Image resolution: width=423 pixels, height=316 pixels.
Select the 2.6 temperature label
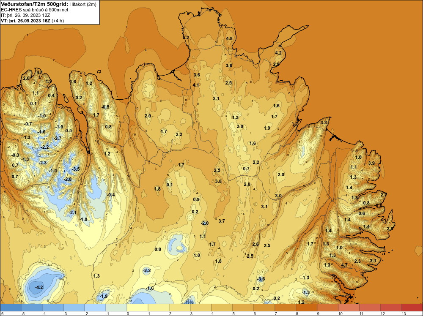(x=255, y=245)
